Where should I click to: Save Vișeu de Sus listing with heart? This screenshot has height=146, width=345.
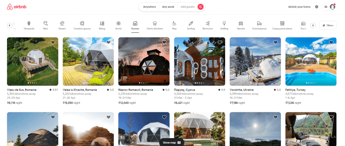coord(53,42)
